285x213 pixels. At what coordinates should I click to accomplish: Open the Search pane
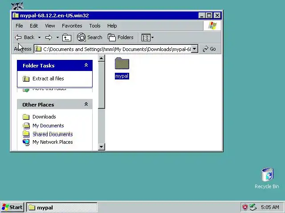point(90,37)
